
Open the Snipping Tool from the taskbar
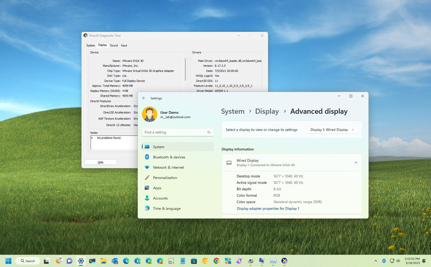(171, 261)
